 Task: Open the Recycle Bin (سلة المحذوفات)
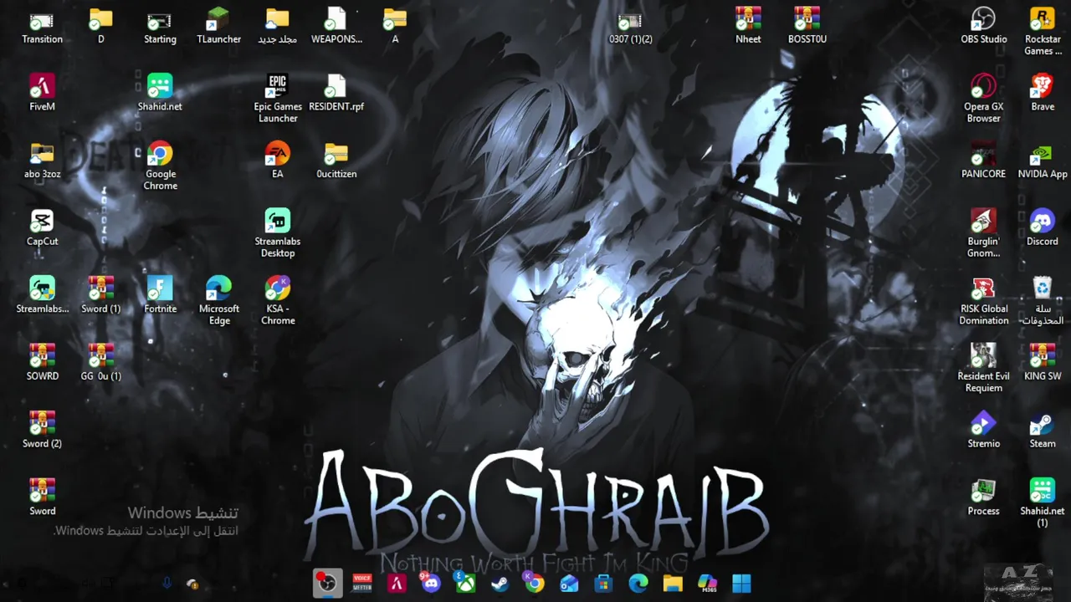pos(1043,301)
